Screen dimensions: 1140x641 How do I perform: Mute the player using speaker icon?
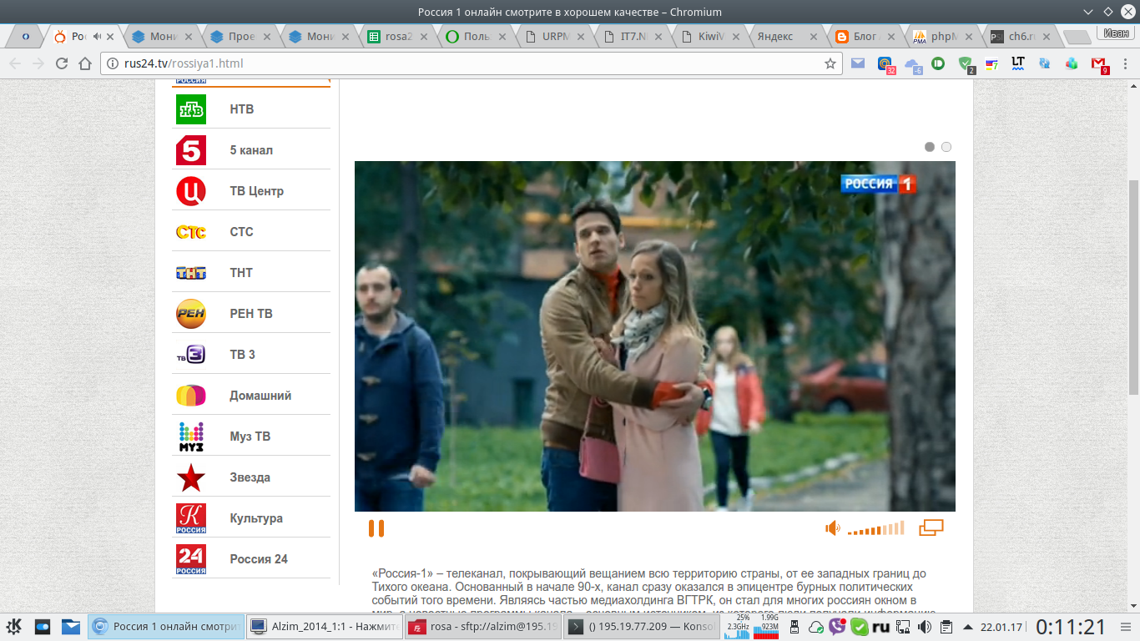click(x=832, y=527)
